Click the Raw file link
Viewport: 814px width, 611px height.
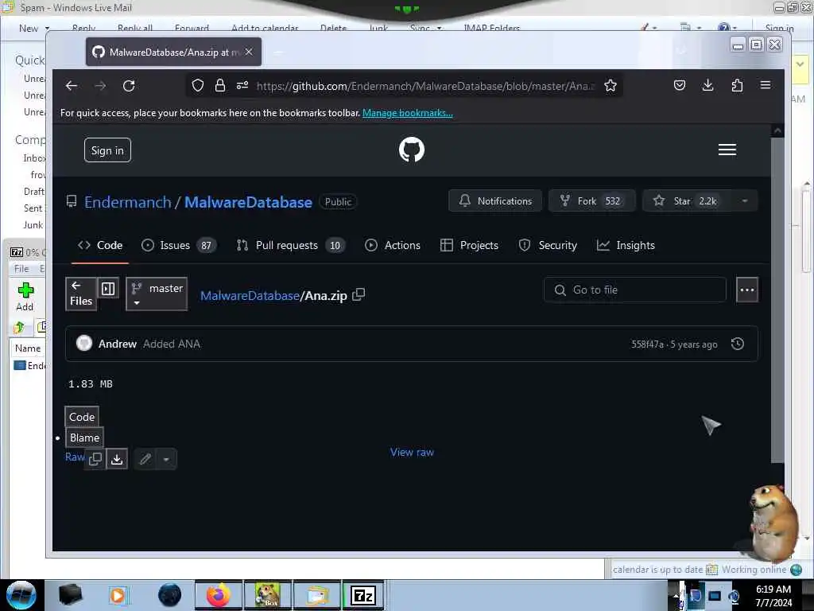point(75,457)
